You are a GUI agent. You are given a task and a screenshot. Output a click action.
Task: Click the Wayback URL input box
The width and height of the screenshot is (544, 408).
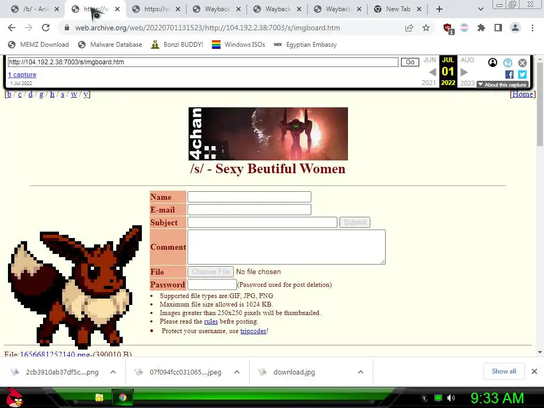(x=203, y=62)
